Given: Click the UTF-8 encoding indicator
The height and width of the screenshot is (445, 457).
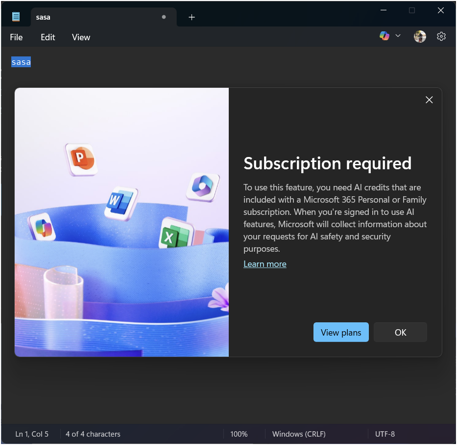Looking at the screenshot, I should [x=385, y=434].
